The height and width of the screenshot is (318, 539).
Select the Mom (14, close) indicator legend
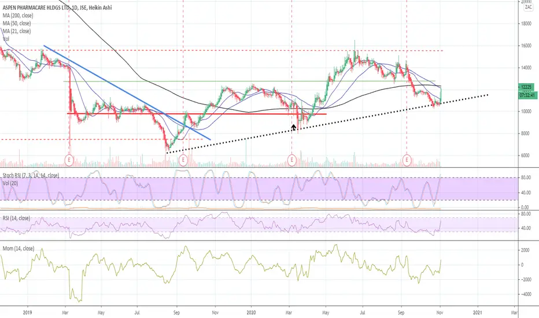tap(19, 249)
